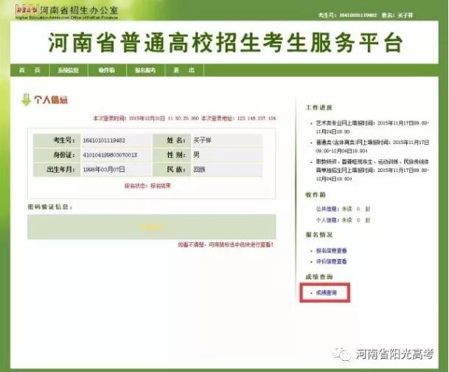Click the 考生号 text in top header
The image size is (449, 372).
pos(348,15)
